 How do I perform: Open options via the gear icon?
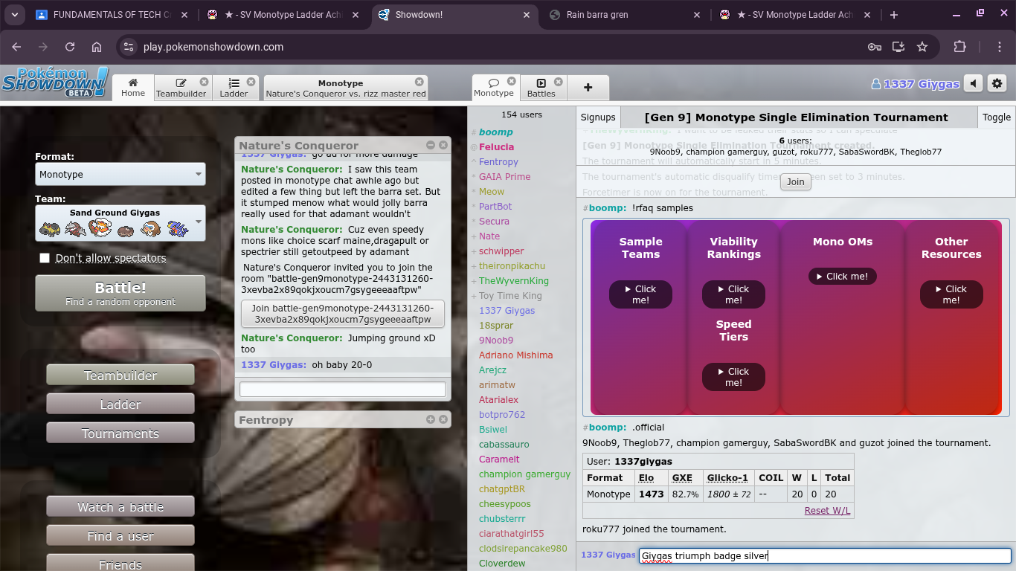pyautogui.click(x=997, y=84)
